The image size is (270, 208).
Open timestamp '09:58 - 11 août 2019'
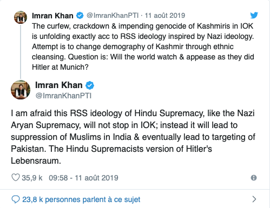(83, 178)
